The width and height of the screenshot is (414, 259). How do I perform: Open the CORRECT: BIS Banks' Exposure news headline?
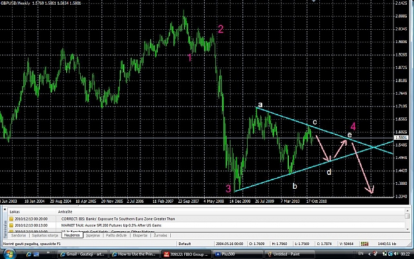click(x=118, y=219)
